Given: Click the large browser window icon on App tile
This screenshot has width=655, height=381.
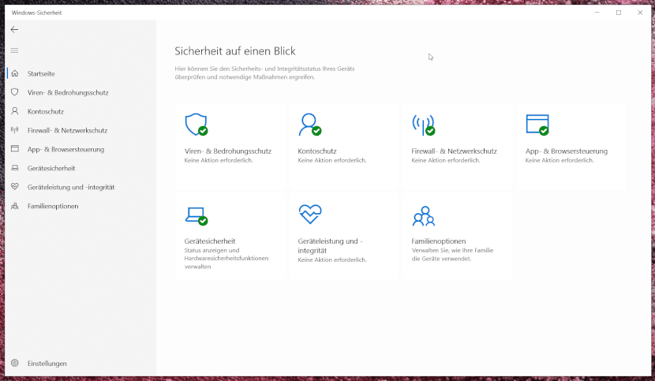Looking at the screenshot, I should pos(537,125).
